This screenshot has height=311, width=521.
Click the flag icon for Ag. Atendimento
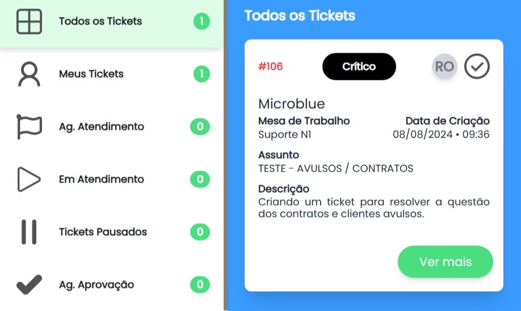[x=30, y=127]
